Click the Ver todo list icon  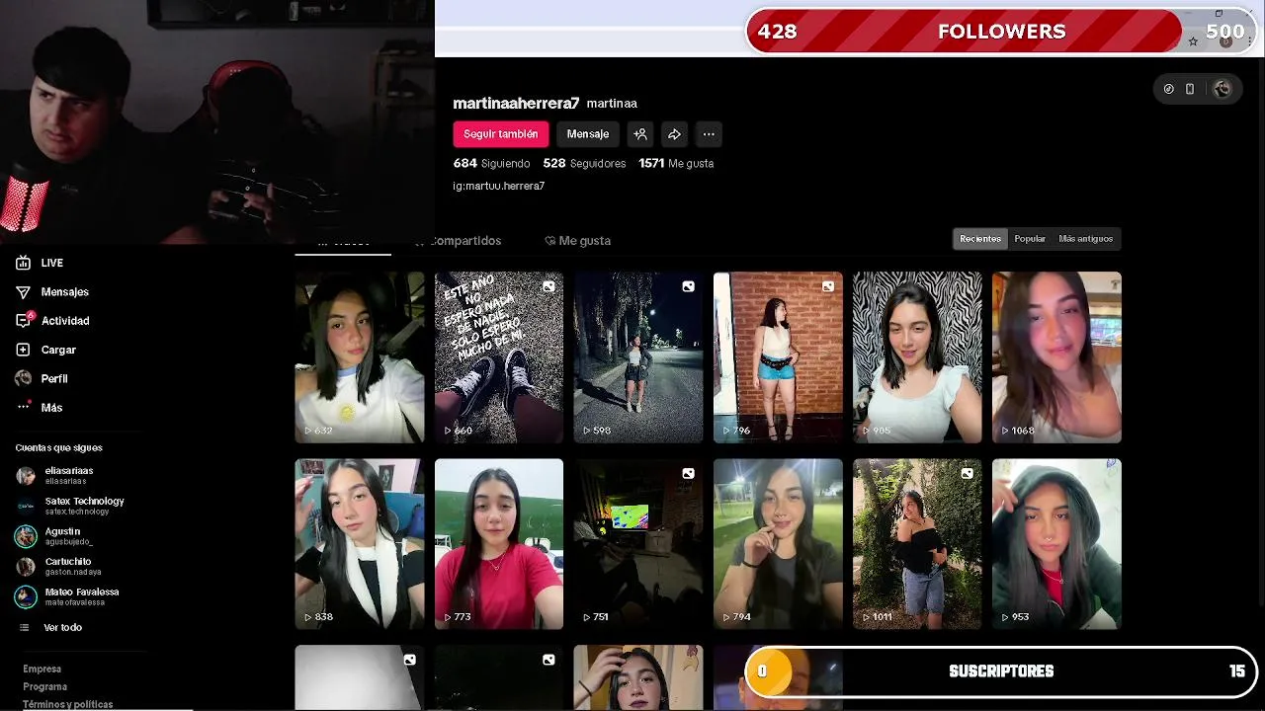click(25, 628)
